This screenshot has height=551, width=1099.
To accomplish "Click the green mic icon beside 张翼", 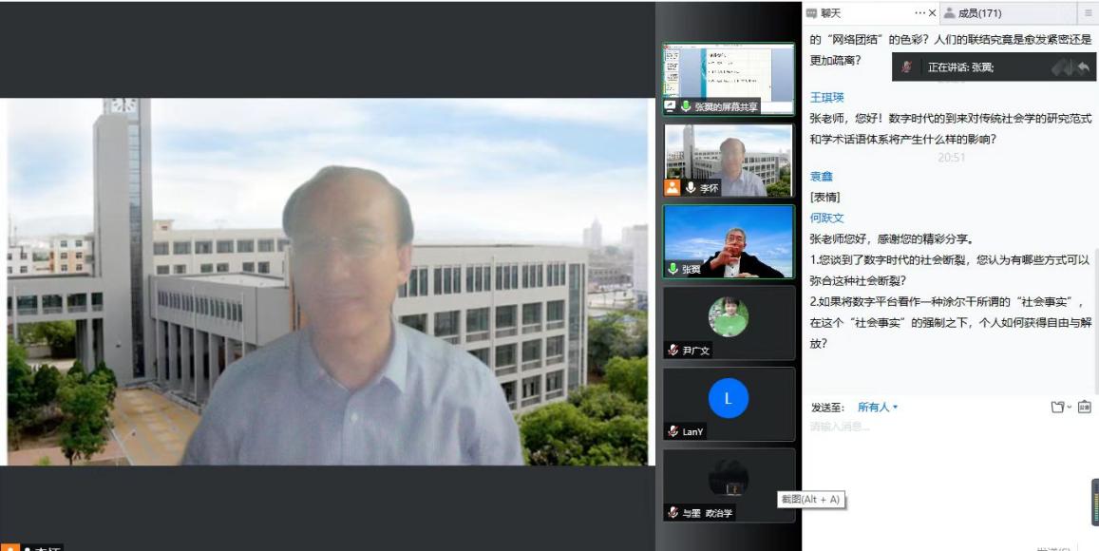I will coord(673,269).
